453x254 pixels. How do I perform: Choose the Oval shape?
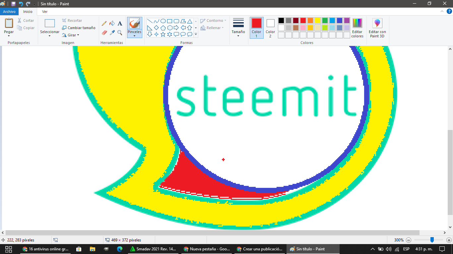(163, 21)
